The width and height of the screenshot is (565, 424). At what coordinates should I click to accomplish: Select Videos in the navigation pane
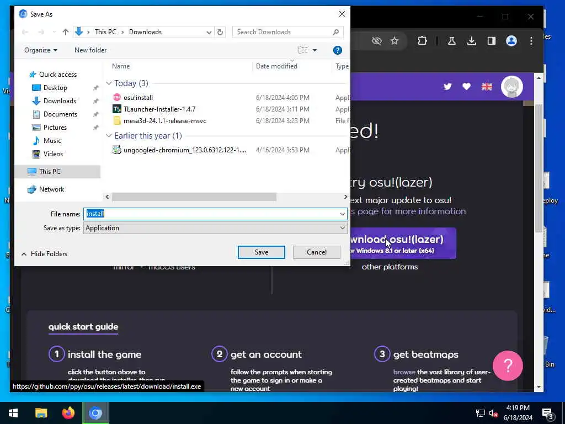click(53, 154)
